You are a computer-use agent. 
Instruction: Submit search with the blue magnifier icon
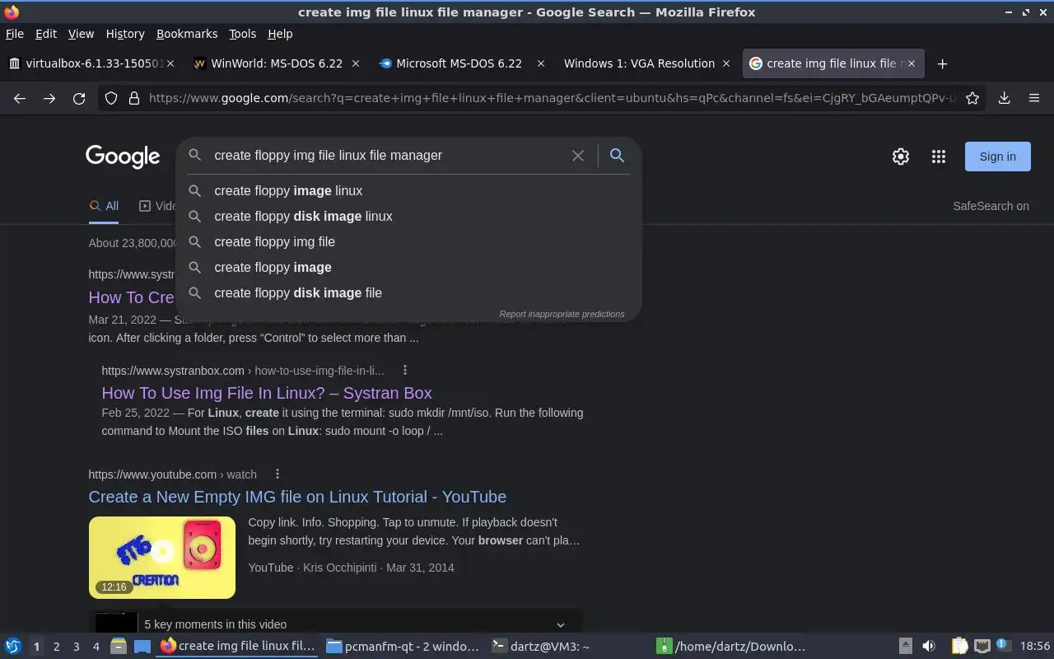point(617,156)
